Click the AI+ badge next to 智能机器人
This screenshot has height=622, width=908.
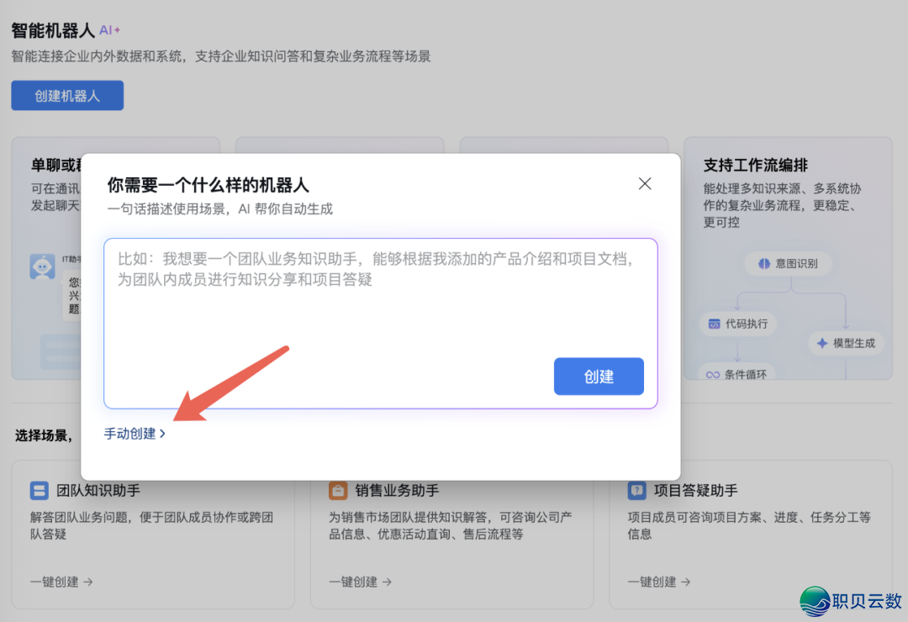click(x=108, y=29)
